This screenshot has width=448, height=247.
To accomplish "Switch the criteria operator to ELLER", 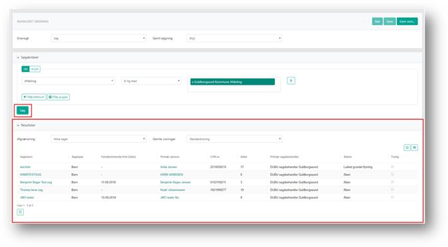I will (35, 69).
